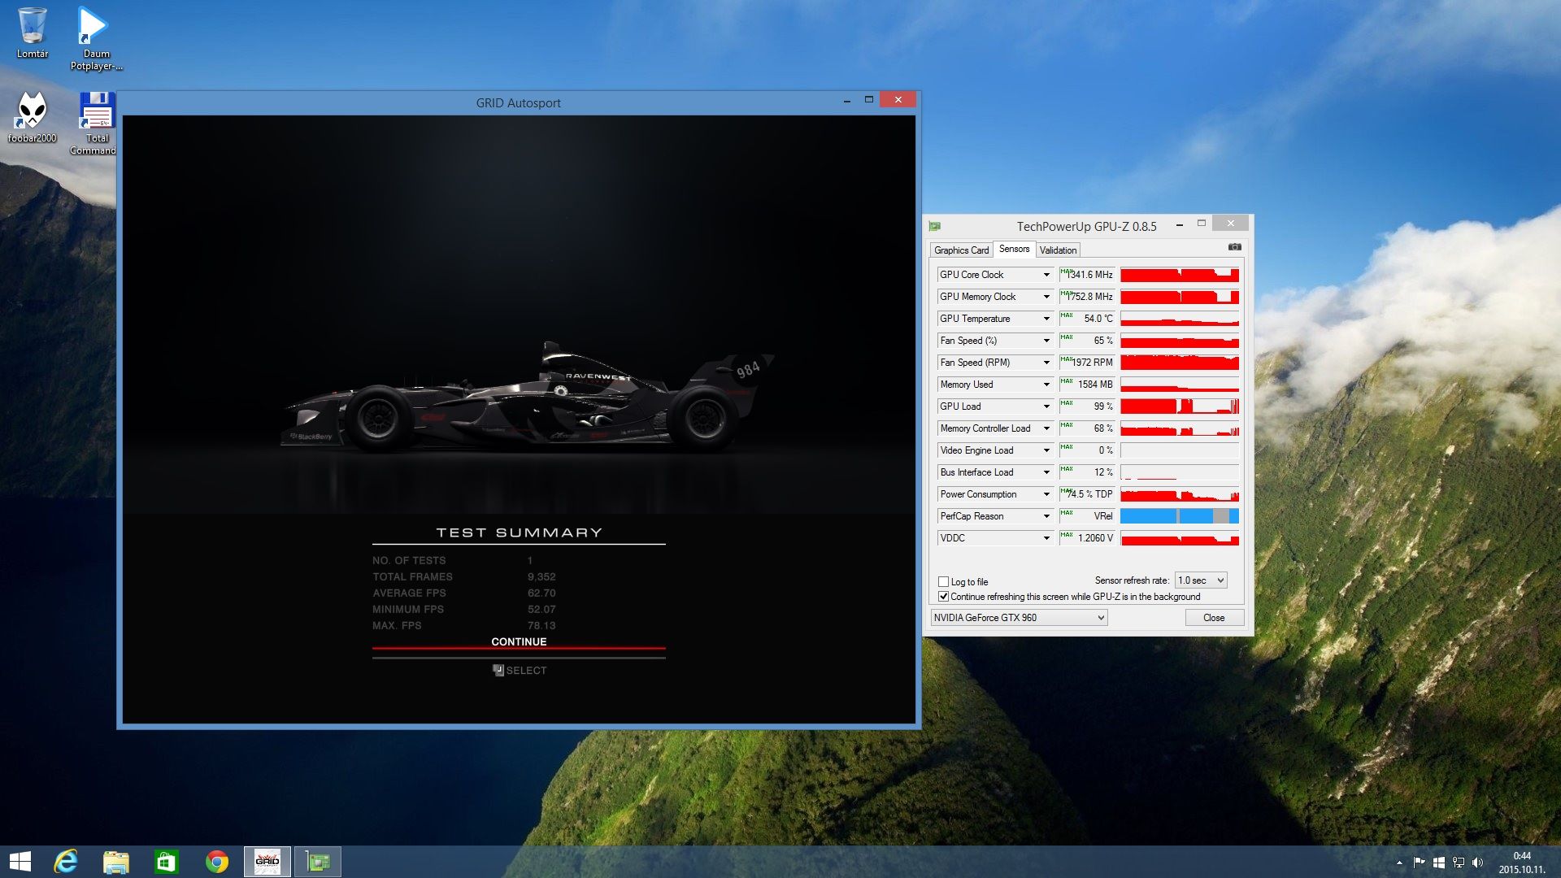Open the volume speaker tray icon
The image size is (1561, 878).
click(1478, 863)
